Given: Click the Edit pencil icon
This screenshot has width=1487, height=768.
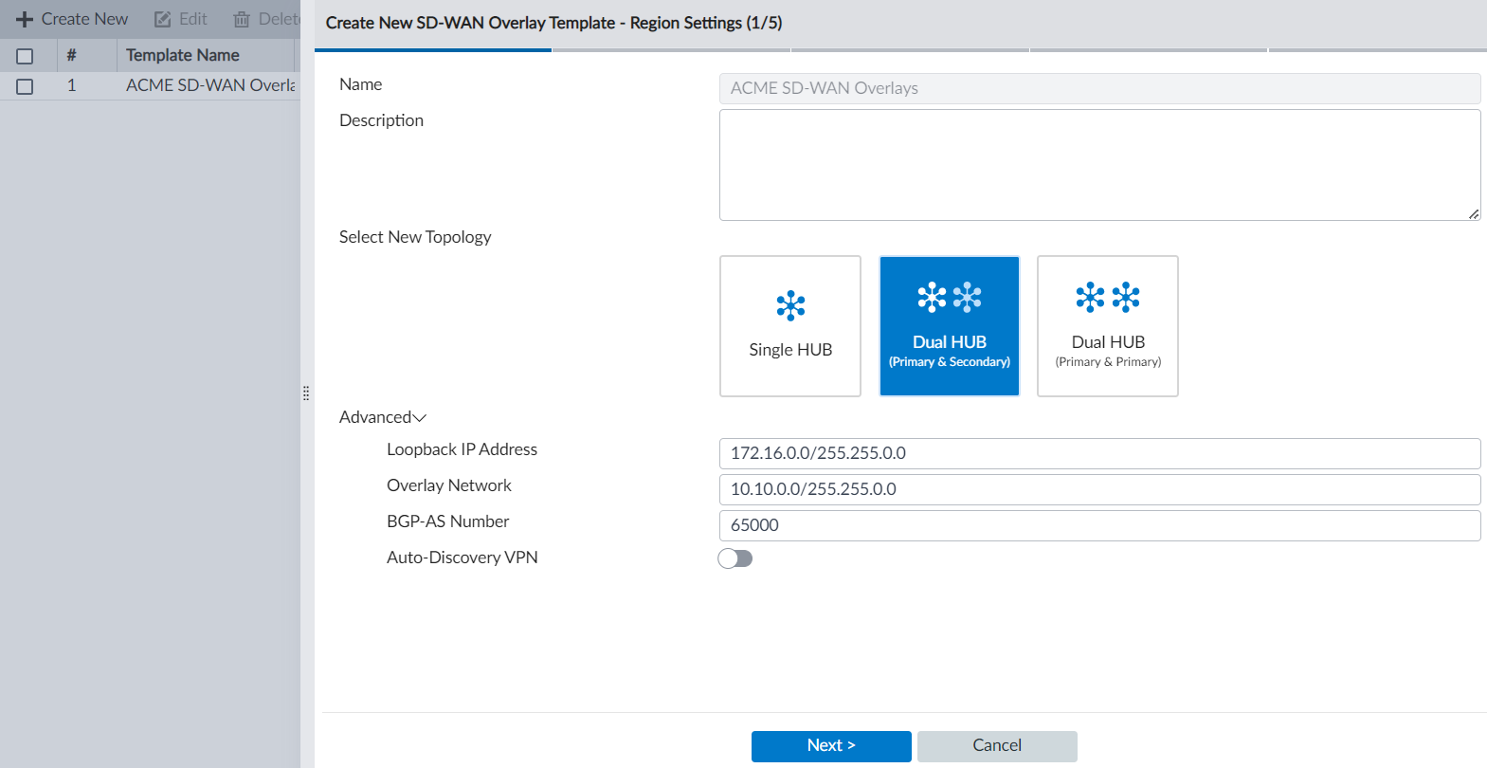Looking at the screenshot, I should 163,19.
